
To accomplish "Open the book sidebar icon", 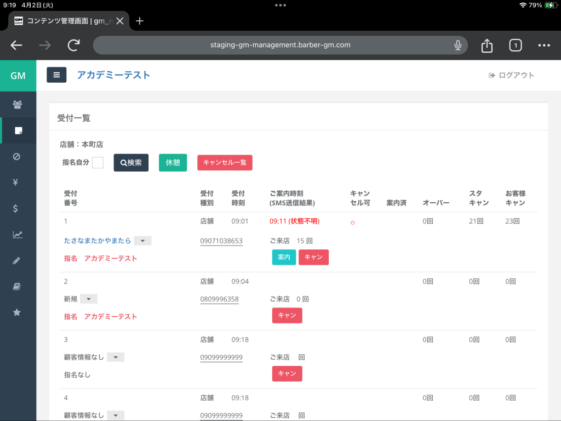I will tap(17, 286).
